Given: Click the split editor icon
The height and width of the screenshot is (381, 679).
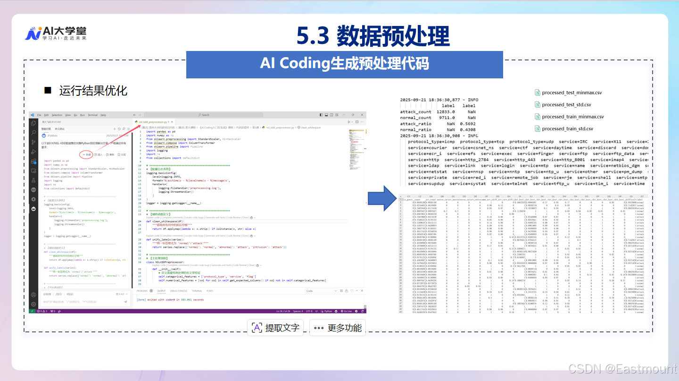Looking at the screenshot, I should pyautogui.click(x=357, y=122).
